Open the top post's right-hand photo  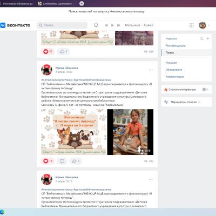134,38
